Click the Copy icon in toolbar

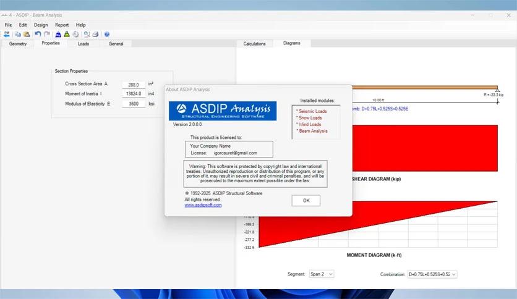18,35
